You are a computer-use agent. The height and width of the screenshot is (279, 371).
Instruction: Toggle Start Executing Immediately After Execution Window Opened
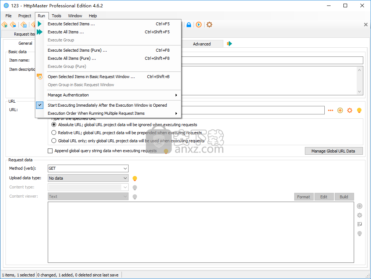(107, 105)
